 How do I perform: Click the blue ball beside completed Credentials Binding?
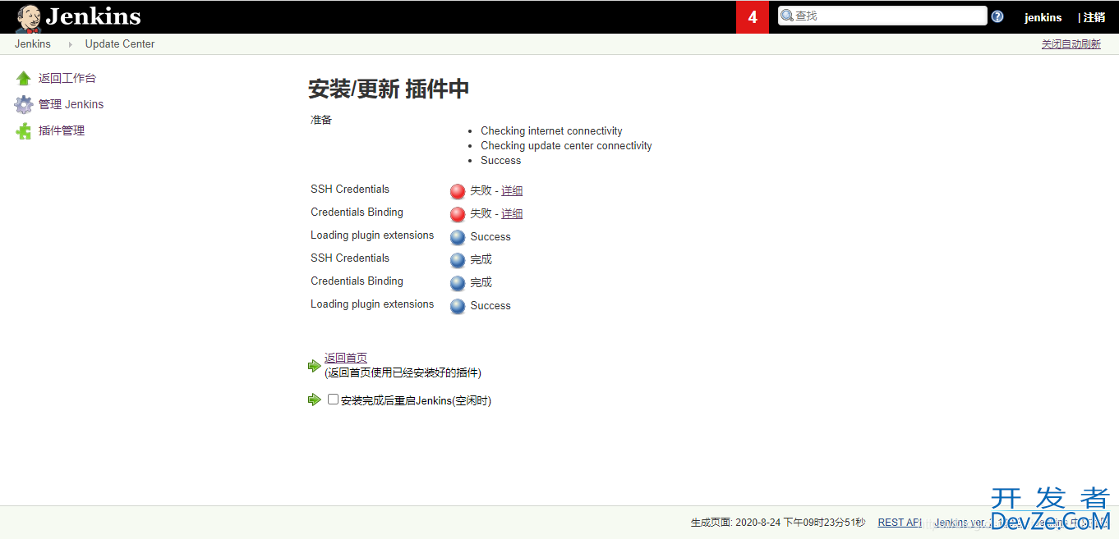(x=458, y=283)
